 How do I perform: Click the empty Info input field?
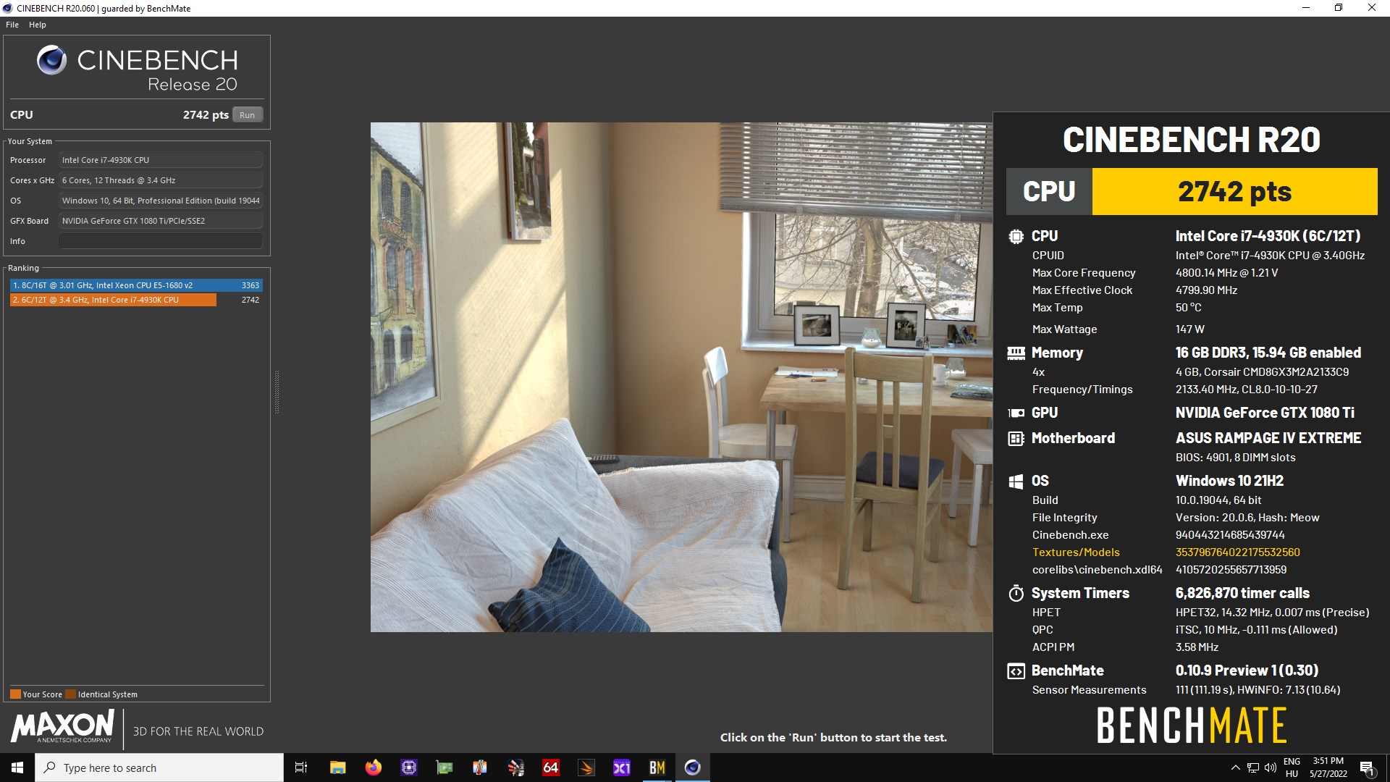pos(161,241)
